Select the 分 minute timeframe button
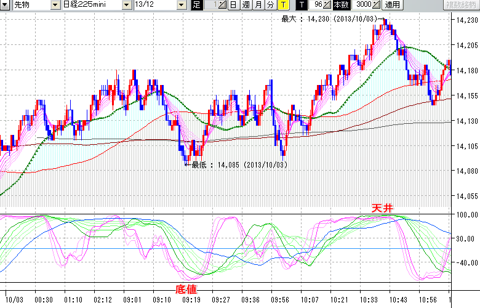 click(270, 5)
